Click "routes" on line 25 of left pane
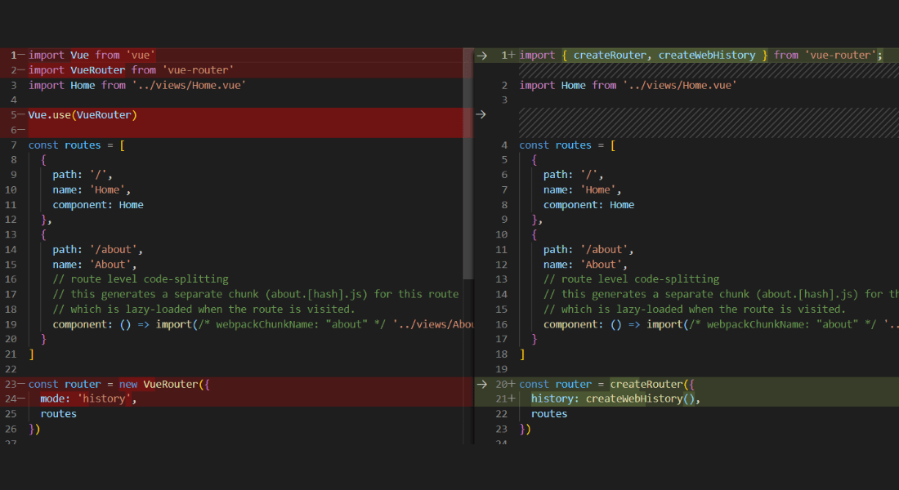 pos(59,414)
